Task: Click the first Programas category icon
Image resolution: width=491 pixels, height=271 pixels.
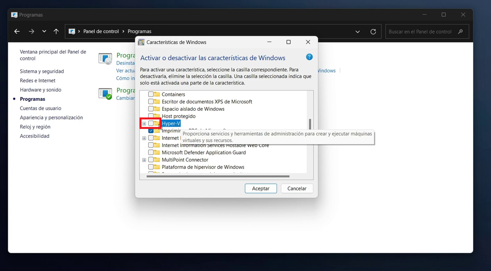Action: (105, 58)
